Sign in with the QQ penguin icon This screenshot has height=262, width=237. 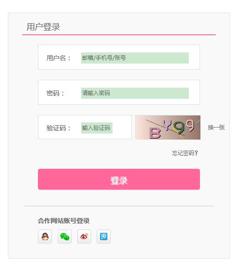tap(45, 236)
